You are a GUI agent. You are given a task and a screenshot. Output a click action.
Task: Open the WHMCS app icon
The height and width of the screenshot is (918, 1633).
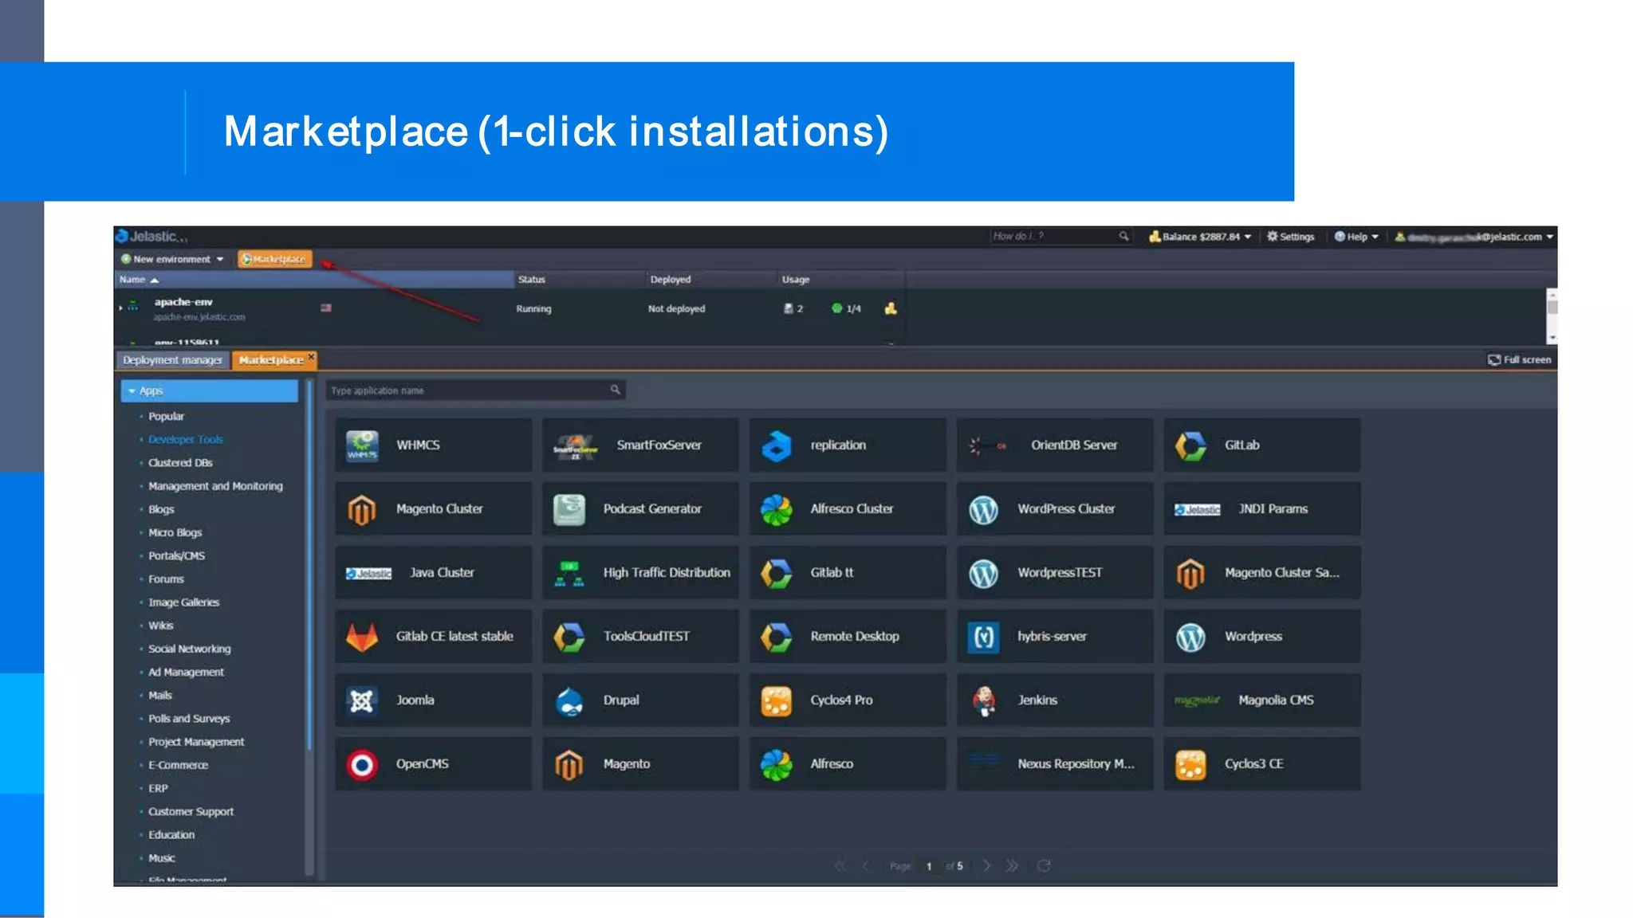(x=362, y=445)
